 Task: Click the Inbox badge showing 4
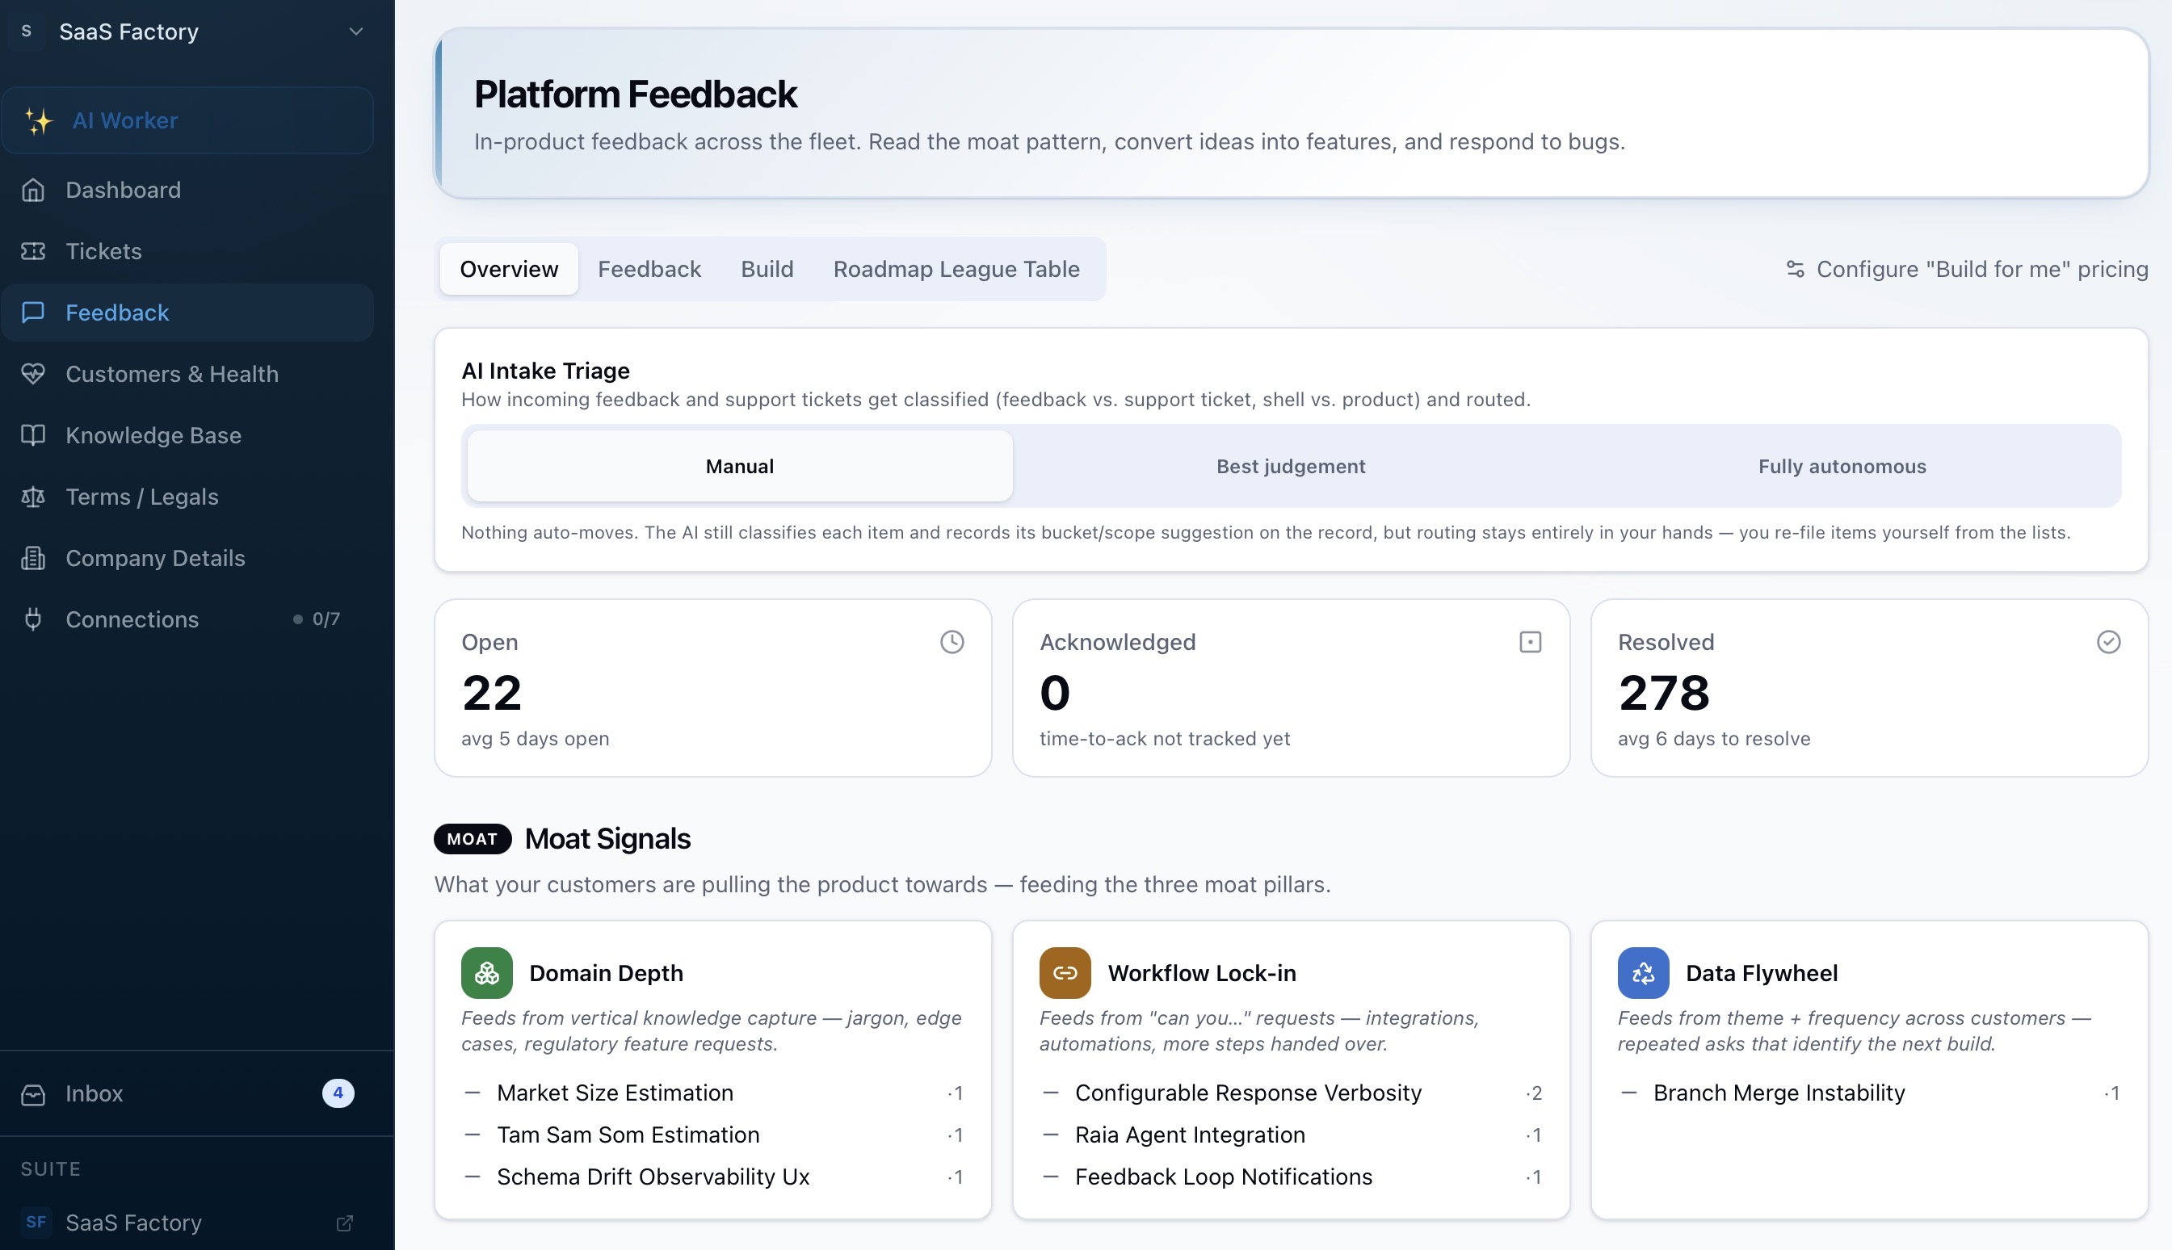click(338, 1093)
